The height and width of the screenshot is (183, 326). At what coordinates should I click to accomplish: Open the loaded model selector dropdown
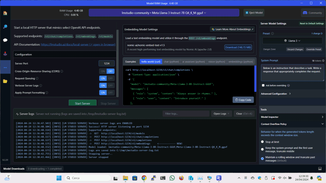point(164,13)
